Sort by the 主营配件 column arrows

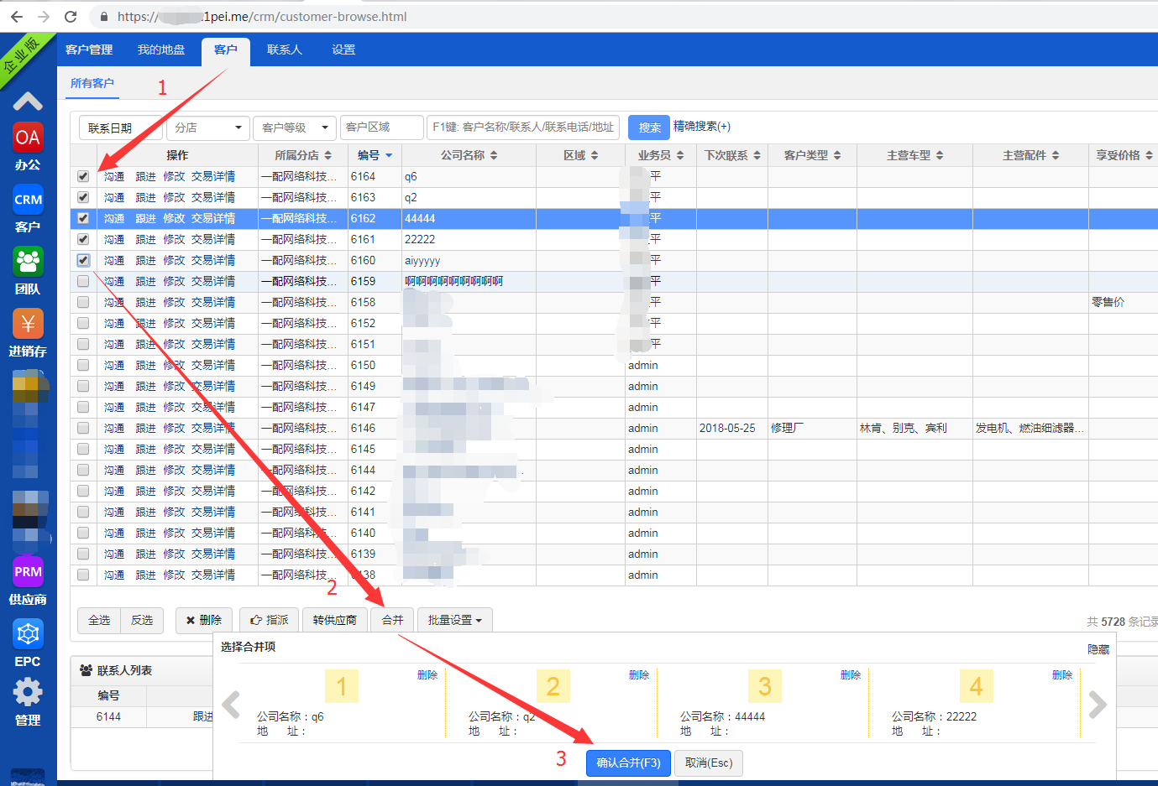(1056, 155)
